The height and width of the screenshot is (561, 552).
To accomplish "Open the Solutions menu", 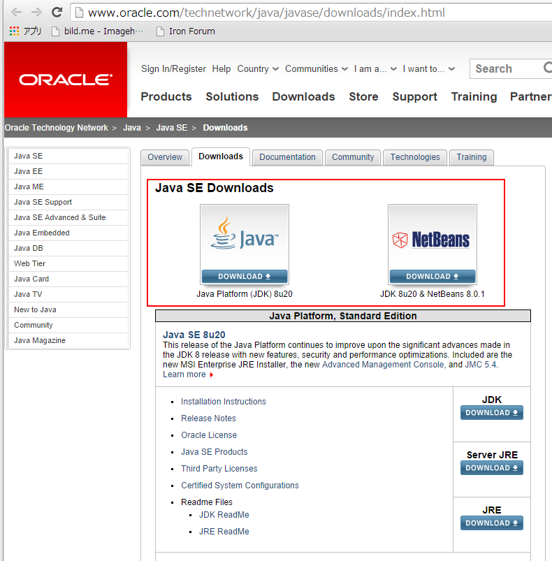I will (232, 96).
